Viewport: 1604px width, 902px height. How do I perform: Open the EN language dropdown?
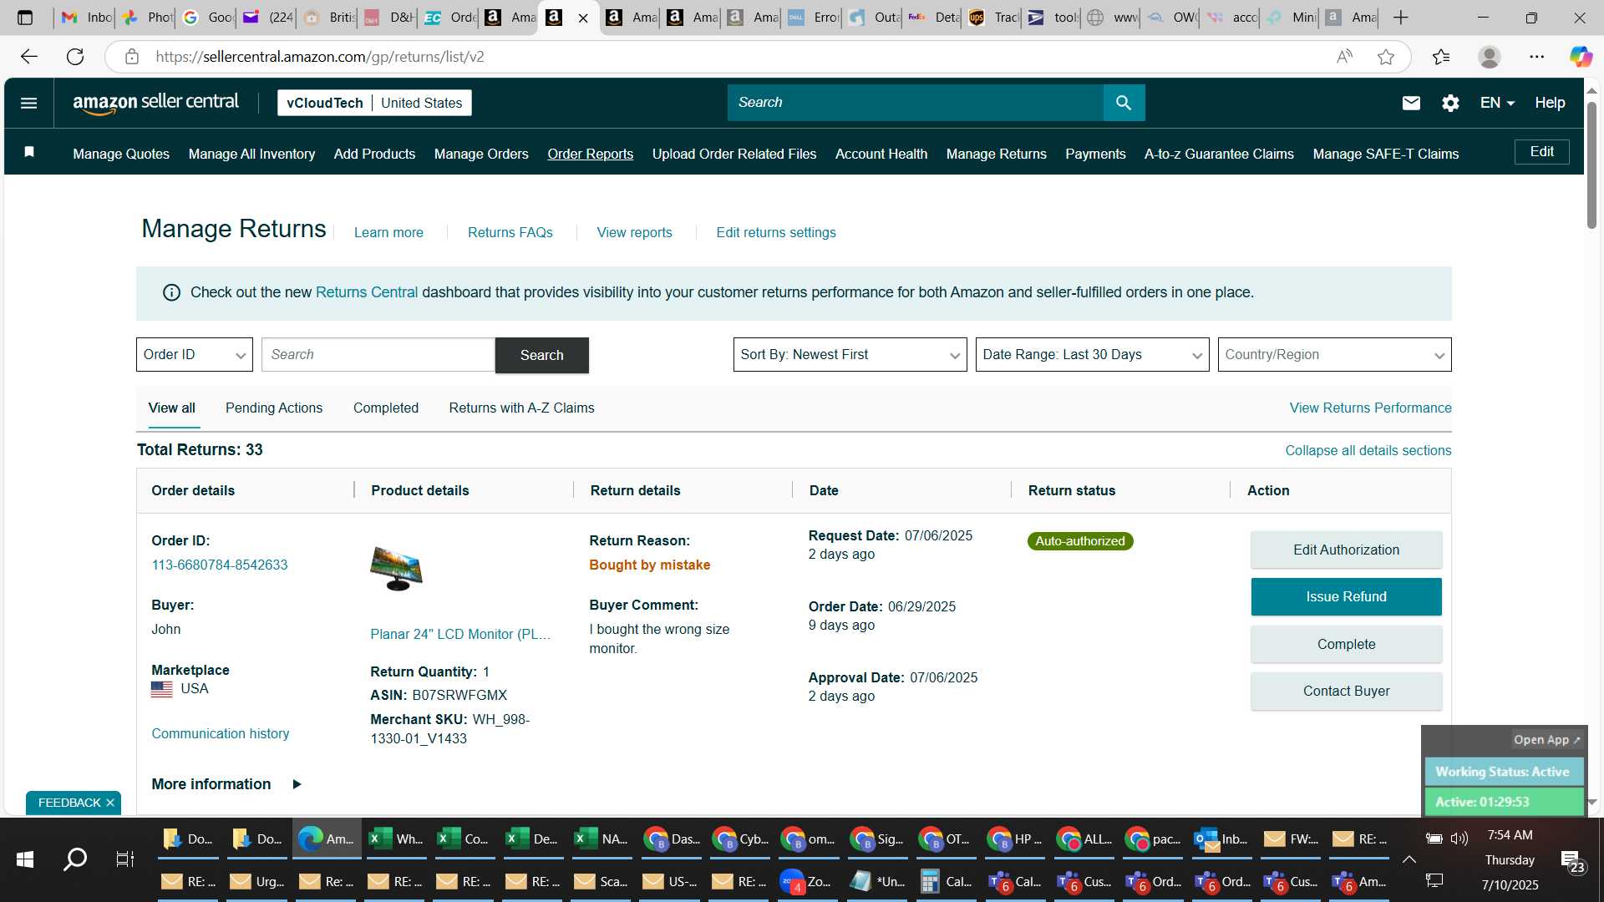tap(1497, 103)
